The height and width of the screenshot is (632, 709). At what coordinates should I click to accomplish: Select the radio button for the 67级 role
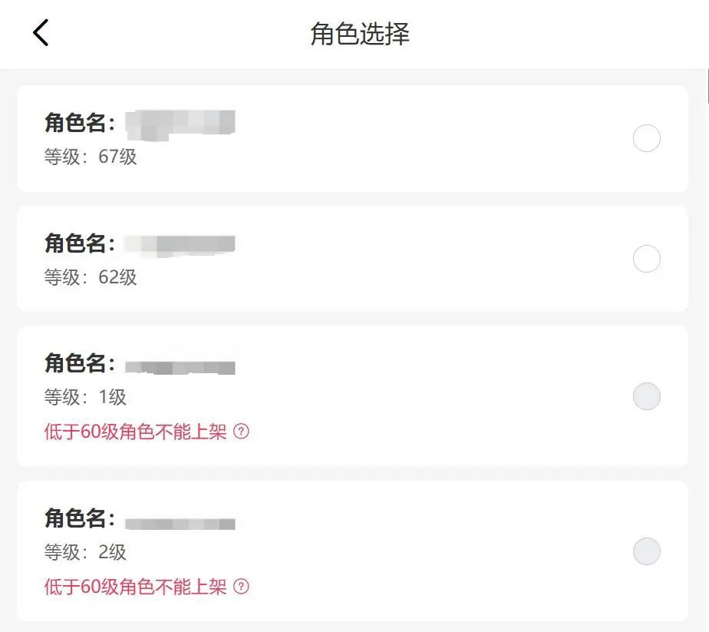tap(646, 139)
